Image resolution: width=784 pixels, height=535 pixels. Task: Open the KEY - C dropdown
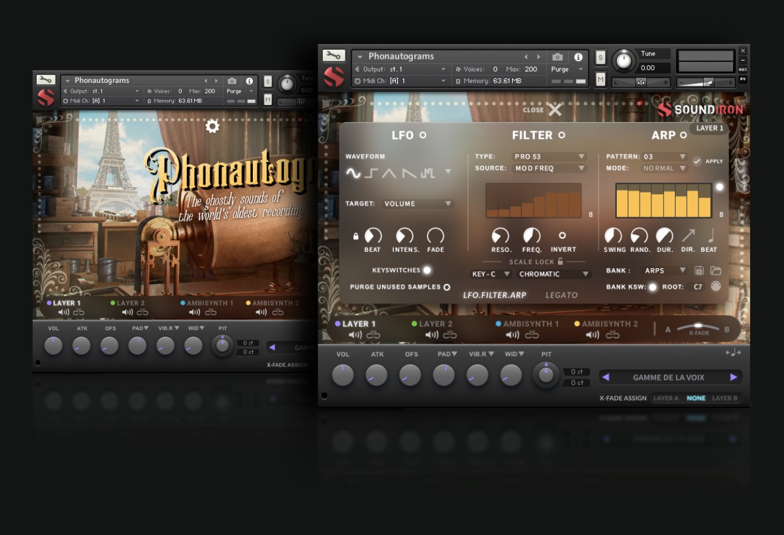[490, 274]
